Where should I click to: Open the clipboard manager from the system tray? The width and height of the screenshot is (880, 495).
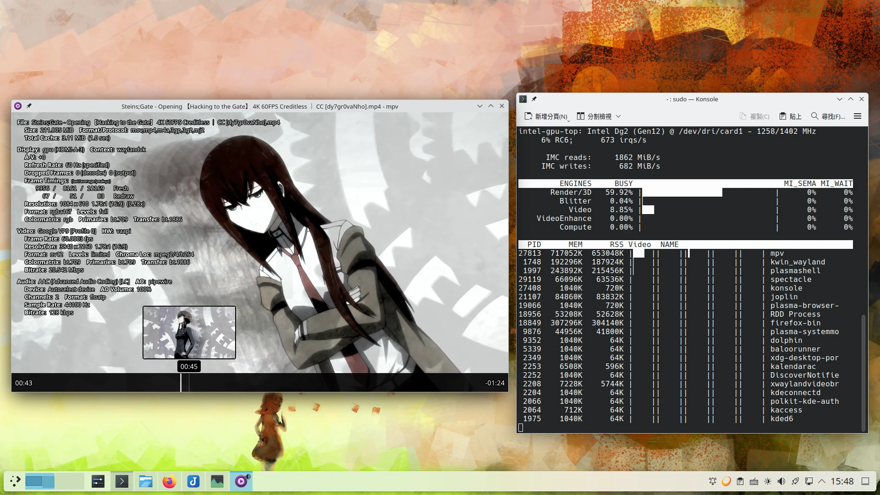[740, 481]
